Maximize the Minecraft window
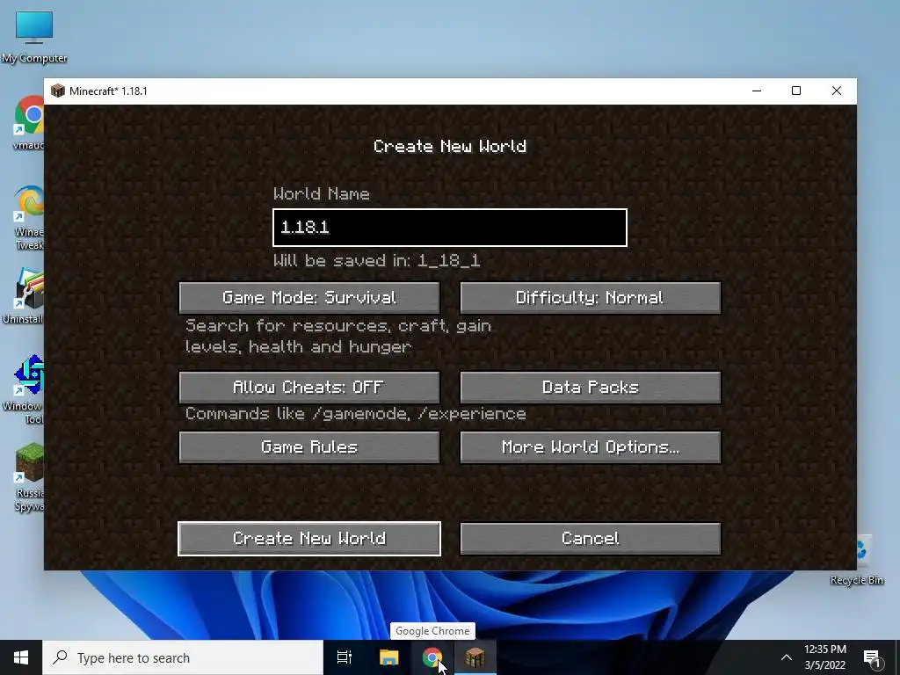This screenshot has width=900, height=675. click(796, 91)
